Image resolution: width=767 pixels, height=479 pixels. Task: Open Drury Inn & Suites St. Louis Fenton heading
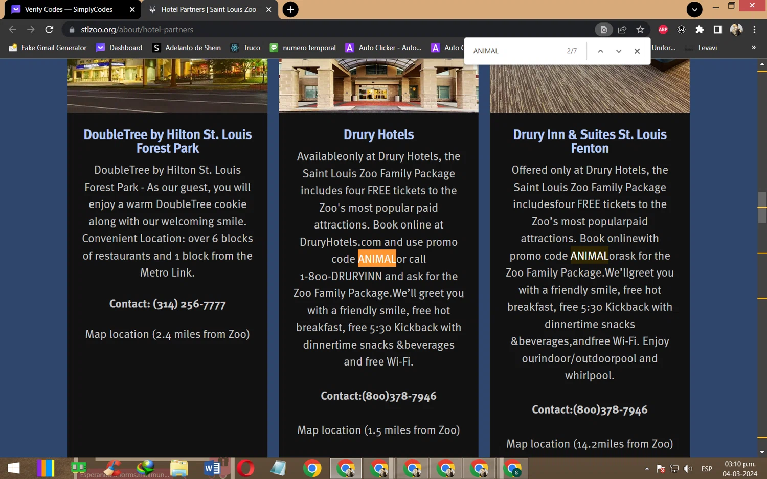pos(590,141)
